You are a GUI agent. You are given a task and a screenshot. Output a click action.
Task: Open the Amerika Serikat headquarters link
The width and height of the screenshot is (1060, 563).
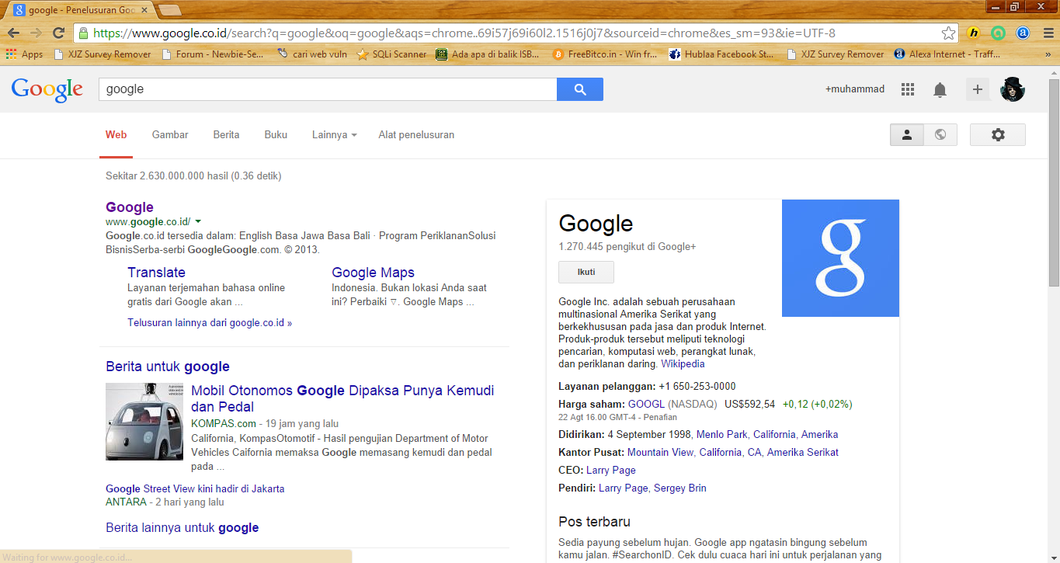pyautogui.click(x=803, y=452)
